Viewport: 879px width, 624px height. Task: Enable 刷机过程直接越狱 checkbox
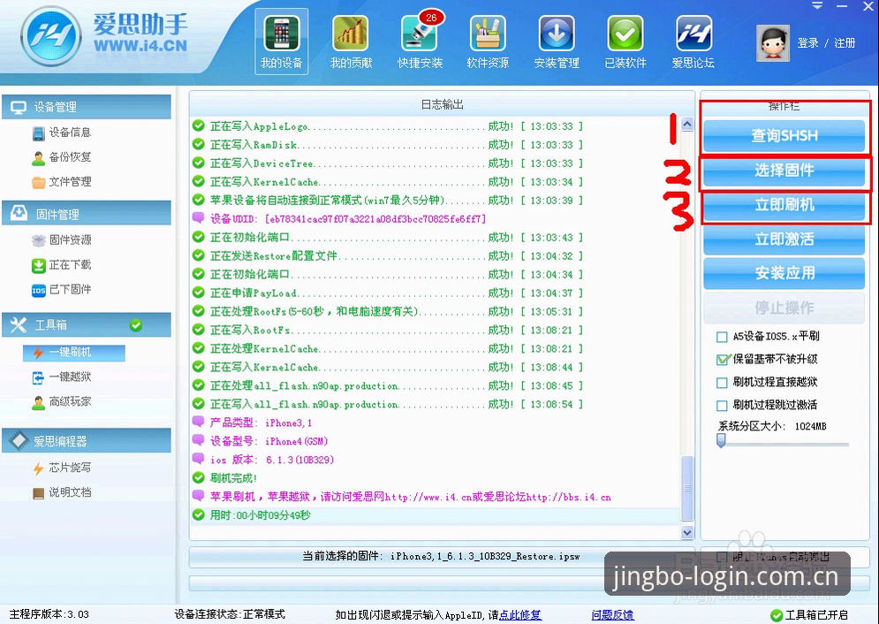tap(722, 383)
